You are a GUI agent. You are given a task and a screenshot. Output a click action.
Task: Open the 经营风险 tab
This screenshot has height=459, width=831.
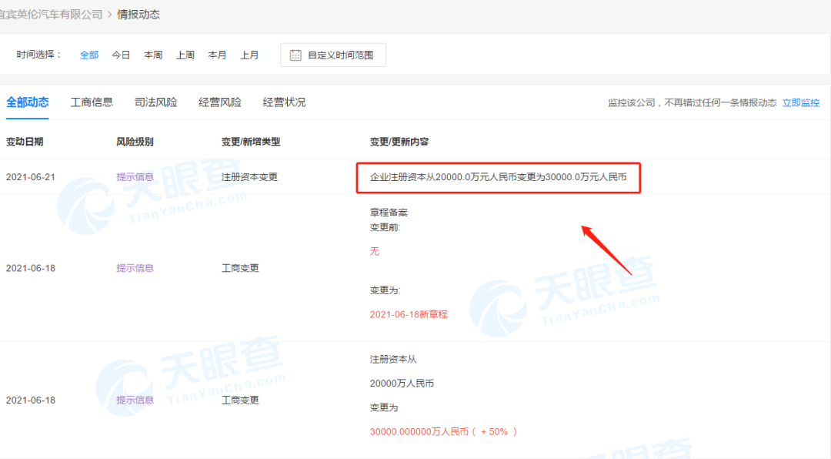220,101
